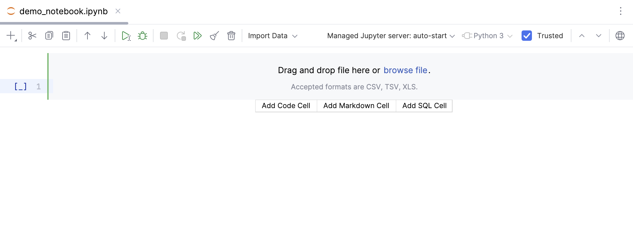Clear all cell outputs
Image resolution: width=633 pixels, height=246 pixels.
click(x=214, y=36)
